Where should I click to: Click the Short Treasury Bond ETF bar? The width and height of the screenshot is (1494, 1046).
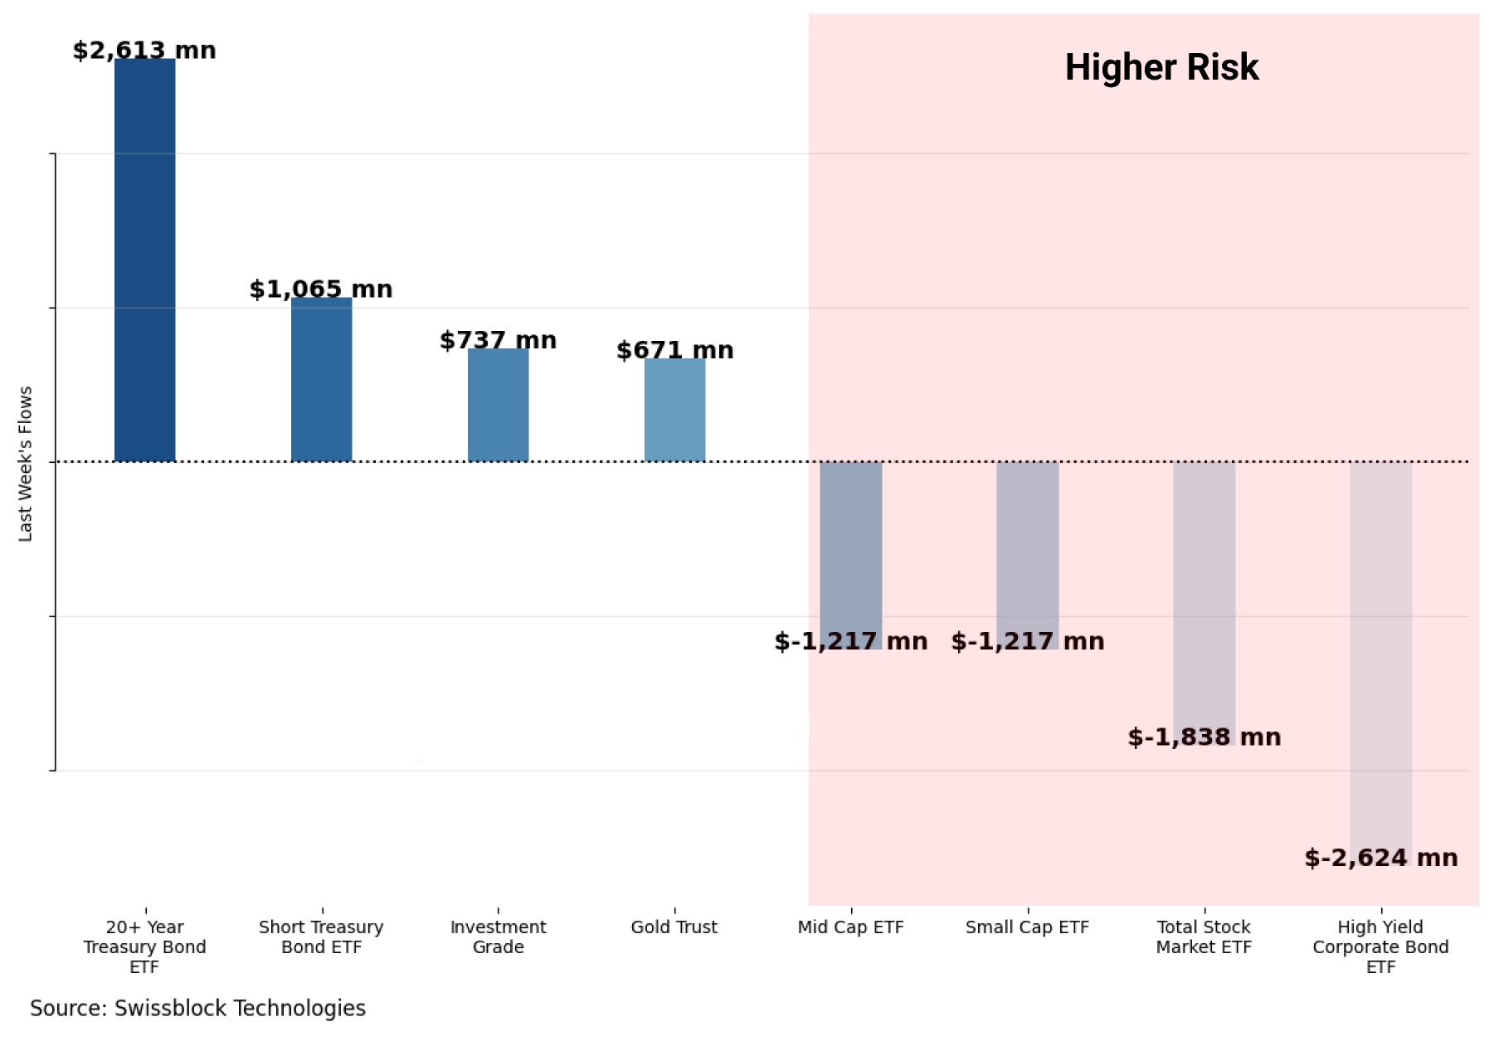(322, 380)
